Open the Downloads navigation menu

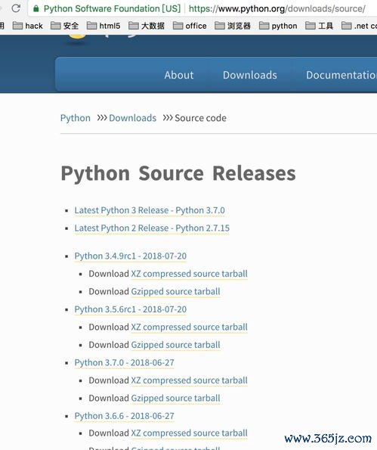(250, 75)
